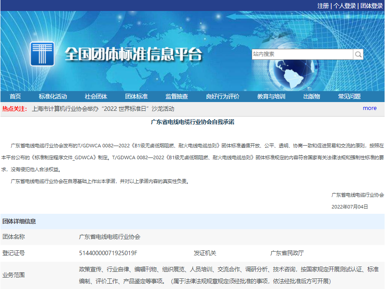Open the 团体登录 link
Image resolution: width=385 pixels, height=289 pixels.
371,6
